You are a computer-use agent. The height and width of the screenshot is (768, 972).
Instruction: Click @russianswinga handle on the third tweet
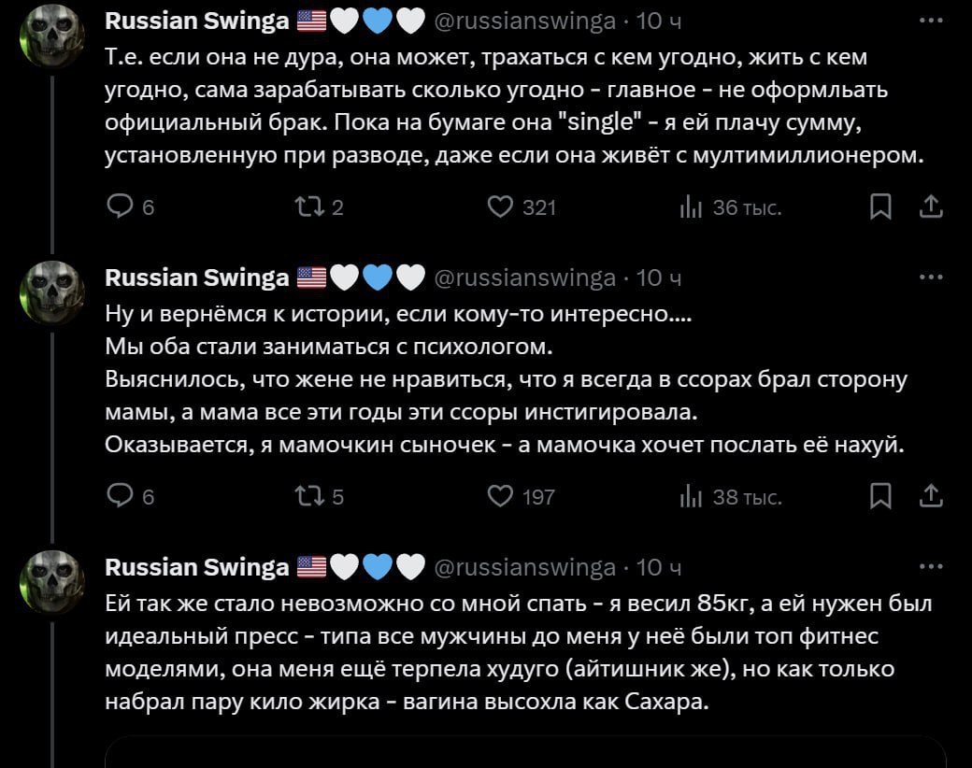point(525,567)
